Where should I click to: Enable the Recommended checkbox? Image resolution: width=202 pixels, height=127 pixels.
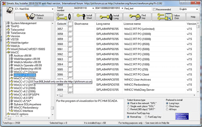pyautogui.click(x=154, y=10)
